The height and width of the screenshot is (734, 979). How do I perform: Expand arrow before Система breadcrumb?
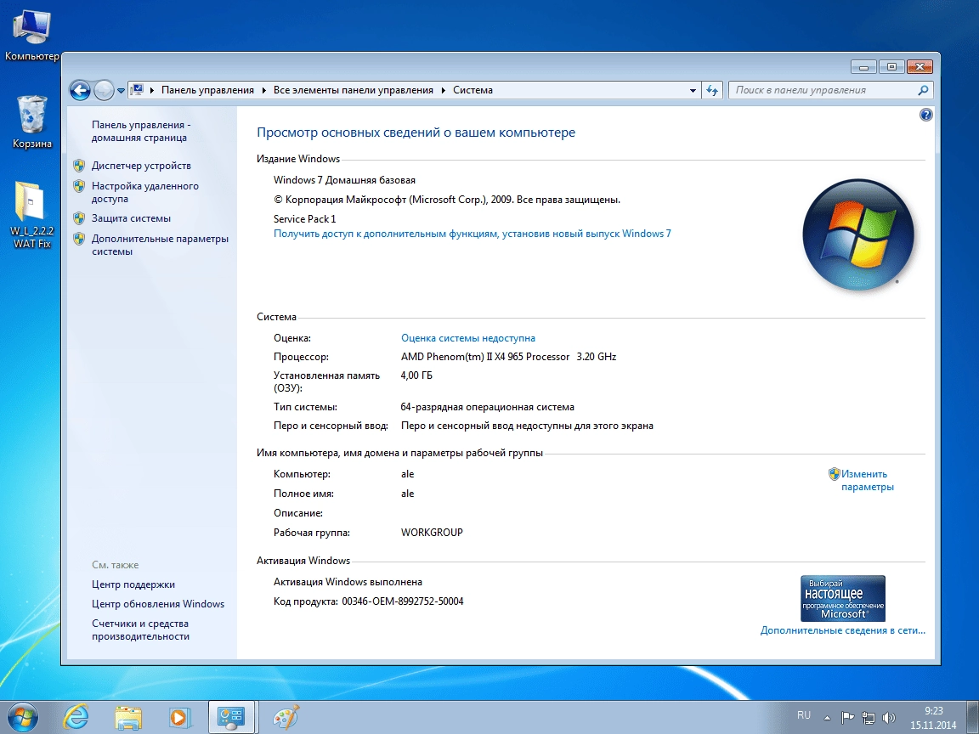point(444,90)
